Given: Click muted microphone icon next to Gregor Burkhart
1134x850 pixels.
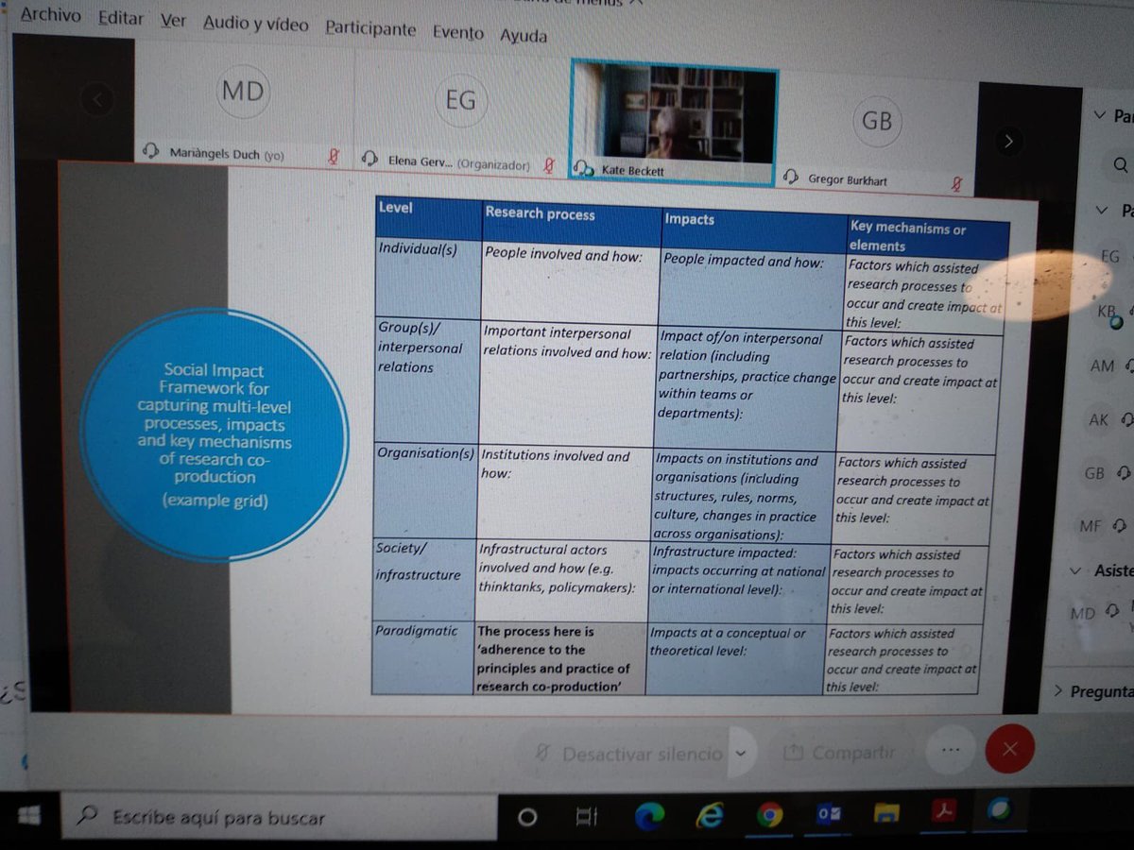Looking at the screenshot, I should (x=955, y=182).
